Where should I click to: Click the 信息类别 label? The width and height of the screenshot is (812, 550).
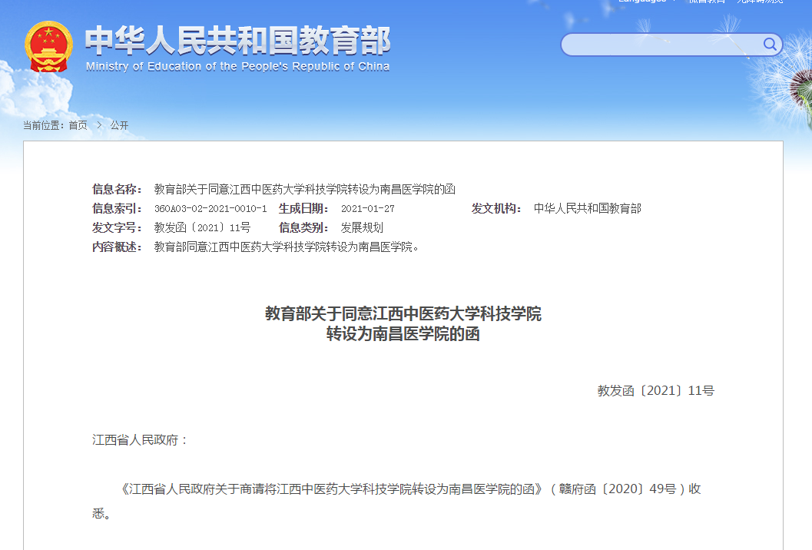[x=303, y=228]
